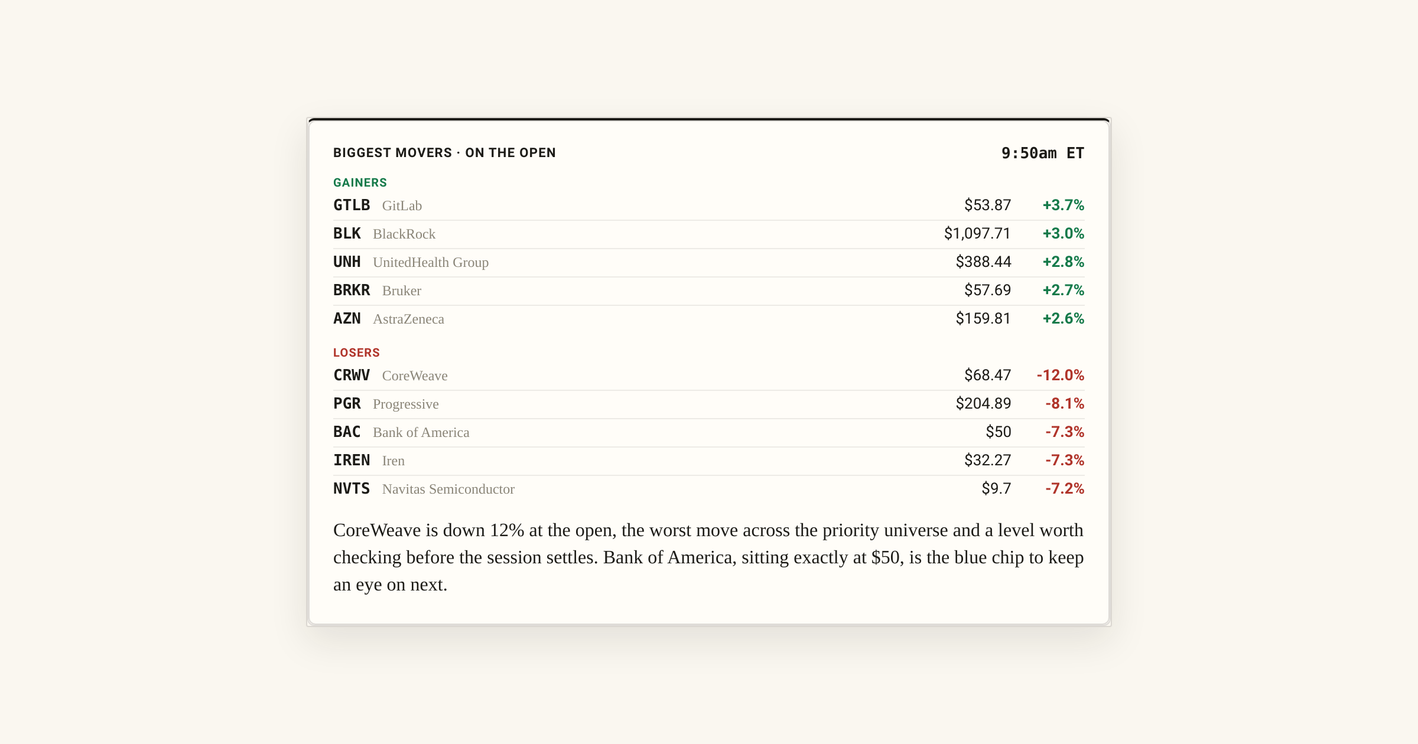Select the GitLab company name
Viewport: 1418px width, 744px height.
point(402,205)
